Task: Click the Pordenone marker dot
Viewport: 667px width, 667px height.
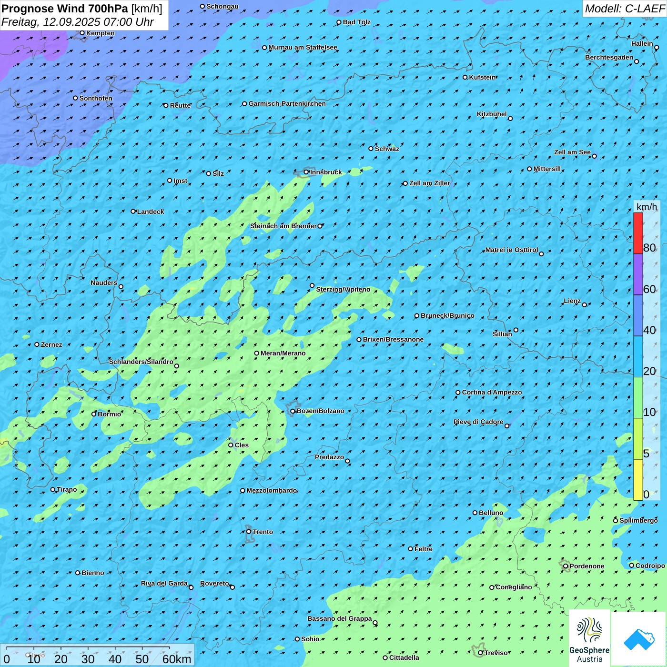Action: [566, 566]
